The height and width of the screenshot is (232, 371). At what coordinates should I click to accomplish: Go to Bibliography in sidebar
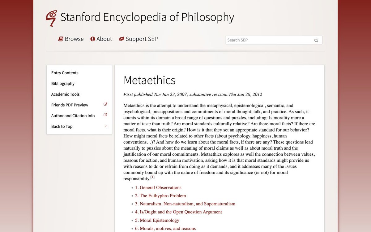63,84
